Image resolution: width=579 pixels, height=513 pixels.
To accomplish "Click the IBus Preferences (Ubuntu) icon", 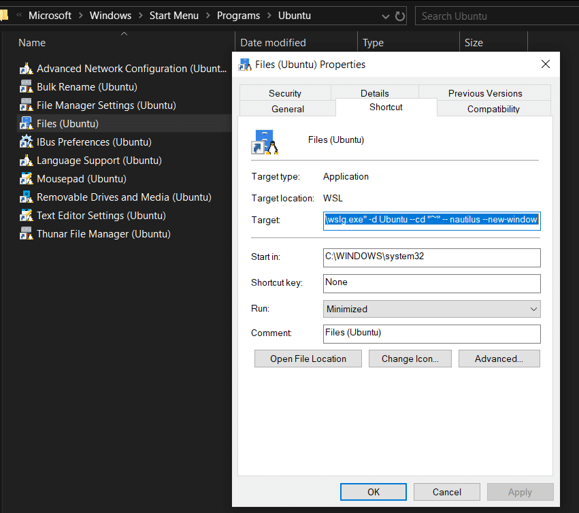I will coord(23,142).
